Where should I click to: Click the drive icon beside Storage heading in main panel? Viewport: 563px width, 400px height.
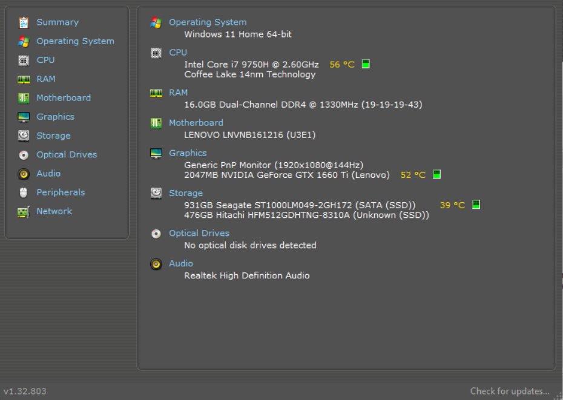(156, 193)
